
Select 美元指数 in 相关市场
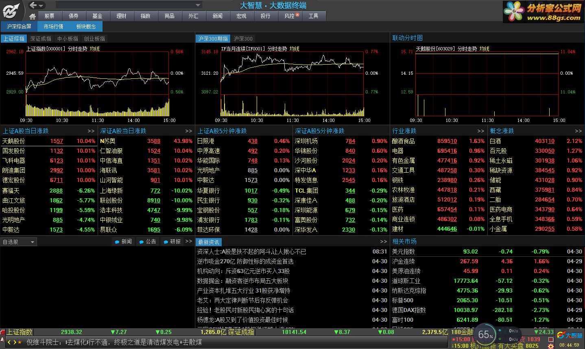(487, 251)
